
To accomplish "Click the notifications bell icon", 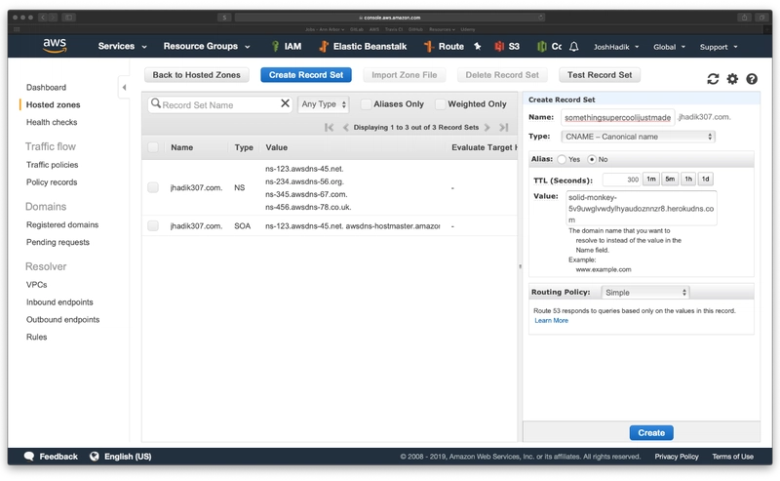I will [x=574, y=47].
